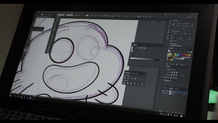Switch to the Swatches tab
The height and width of the screenshot is (123, 218).
[x=171, y=48]
